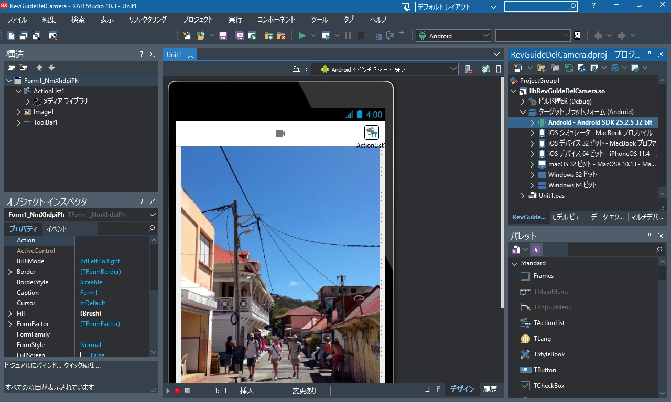Select the ActionList1 component icon on the form
Screen dimensions: 671x402
tap(371, 133)
